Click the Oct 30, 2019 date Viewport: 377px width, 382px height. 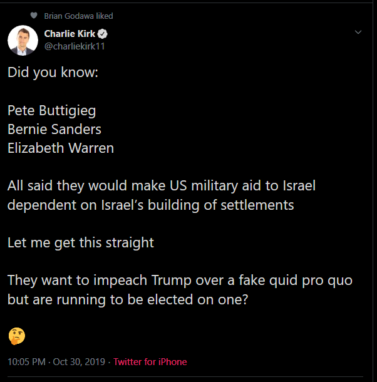pyautogui.click(x=80, y=362)
